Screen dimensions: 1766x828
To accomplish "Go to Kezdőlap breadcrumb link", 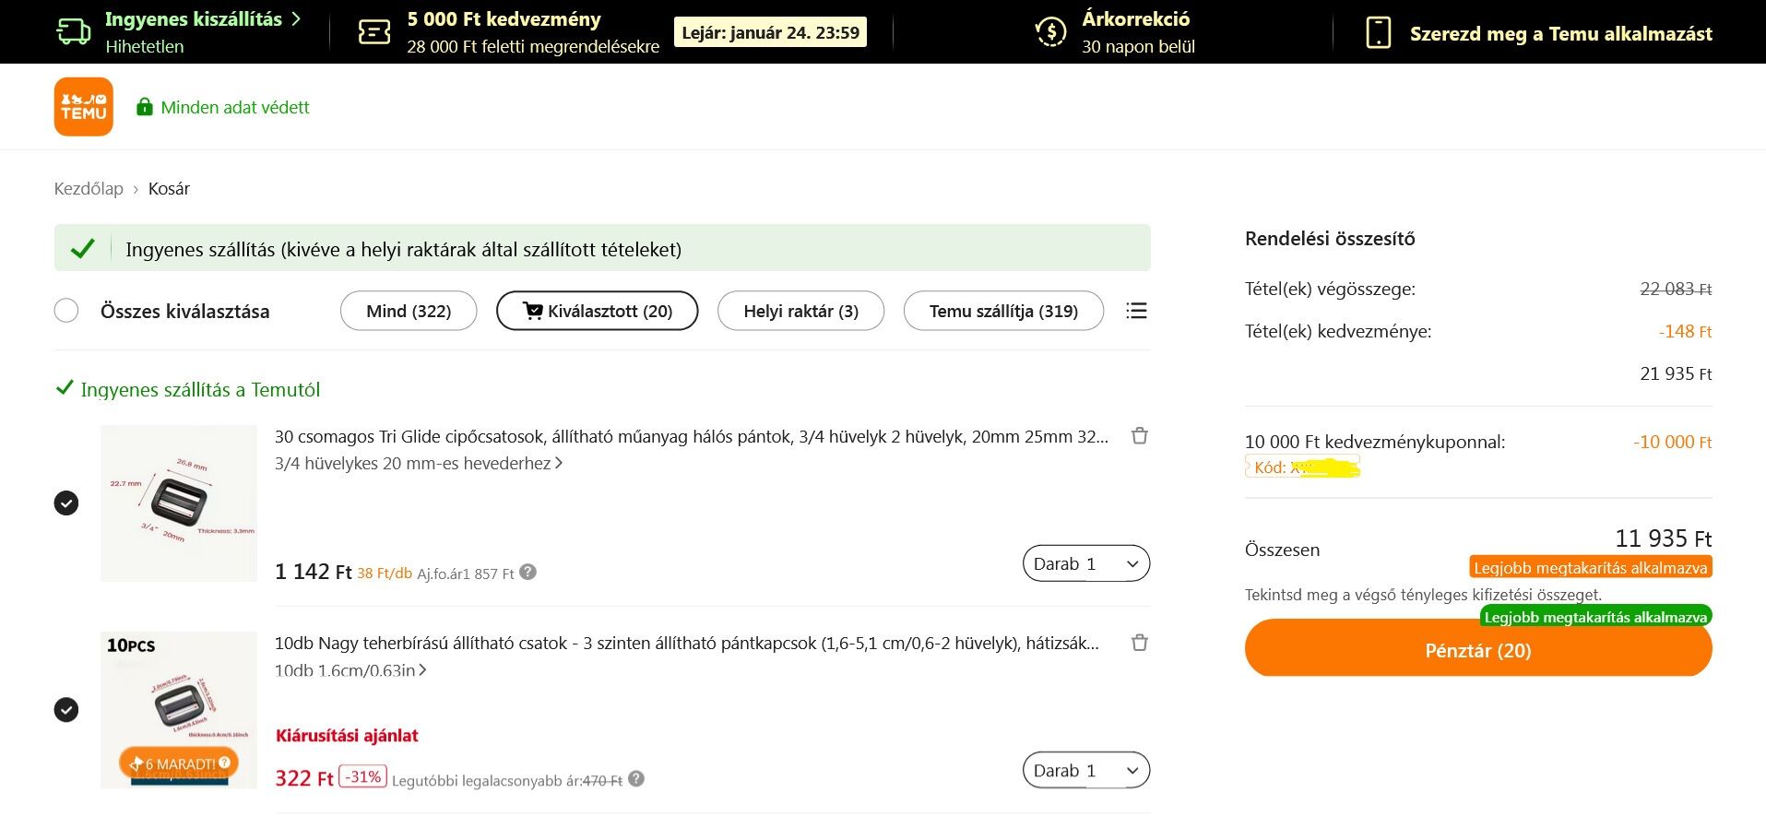I will [89, 188].
